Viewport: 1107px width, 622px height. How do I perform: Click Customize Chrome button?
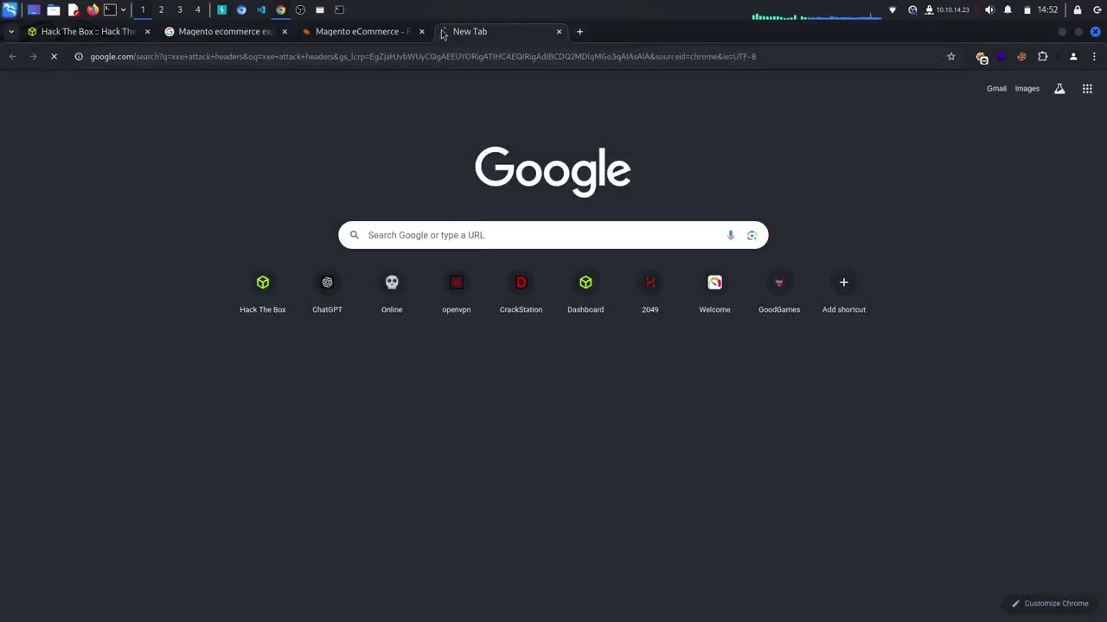tap(1050, 604)
